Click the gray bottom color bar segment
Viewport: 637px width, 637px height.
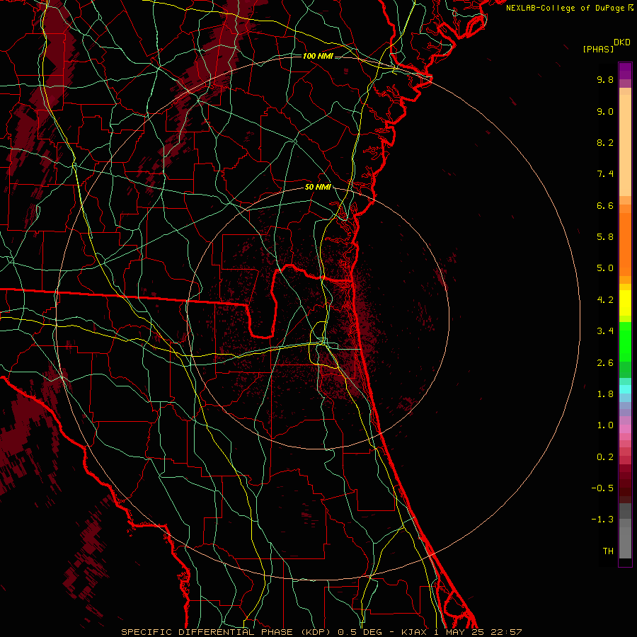[625, 542]
